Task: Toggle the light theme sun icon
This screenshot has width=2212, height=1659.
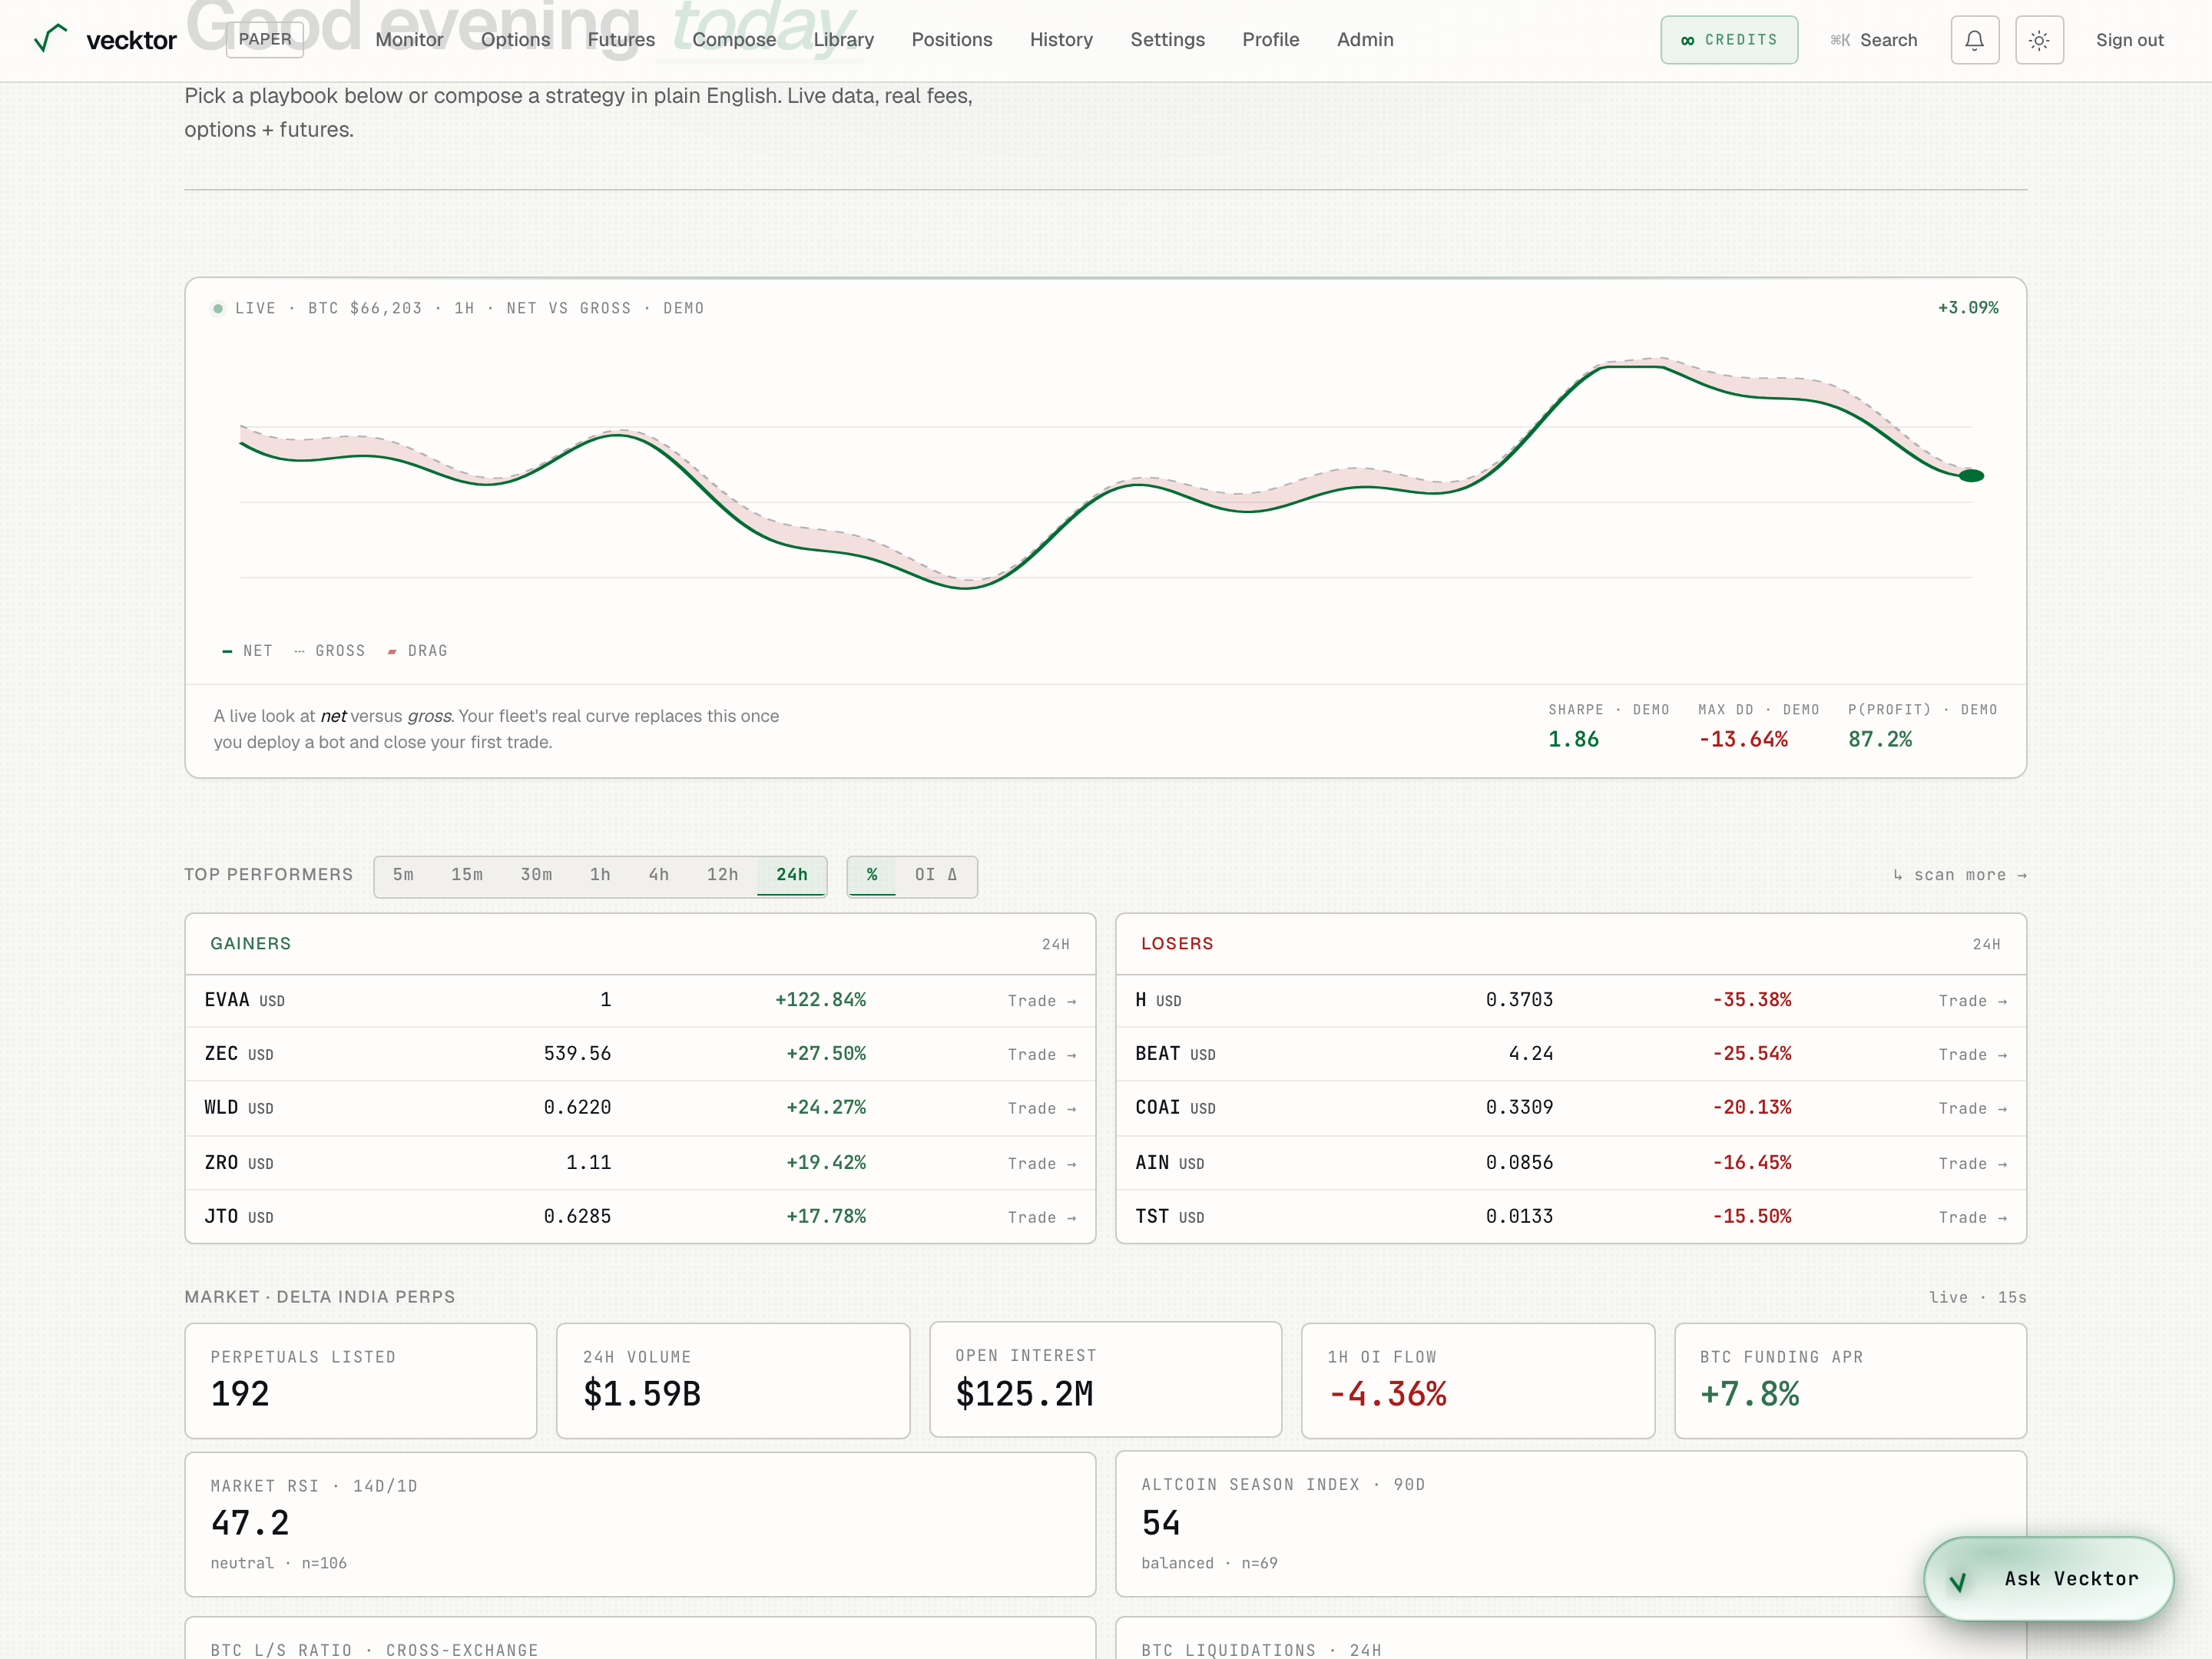Action: tap(2039, 40)
